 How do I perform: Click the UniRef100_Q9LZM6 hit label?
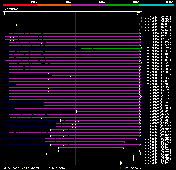[x=158, y=18]
